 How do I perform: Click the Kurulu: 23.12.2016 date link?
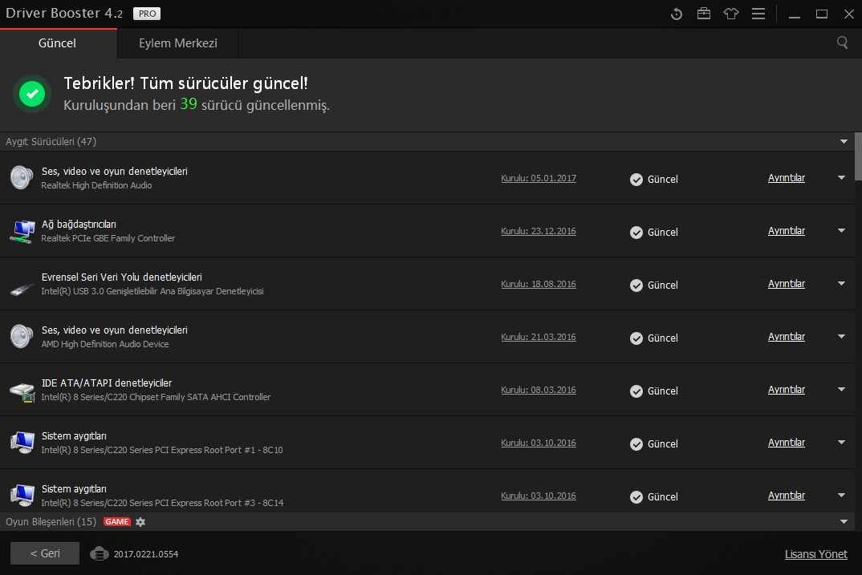click(539, 231)
